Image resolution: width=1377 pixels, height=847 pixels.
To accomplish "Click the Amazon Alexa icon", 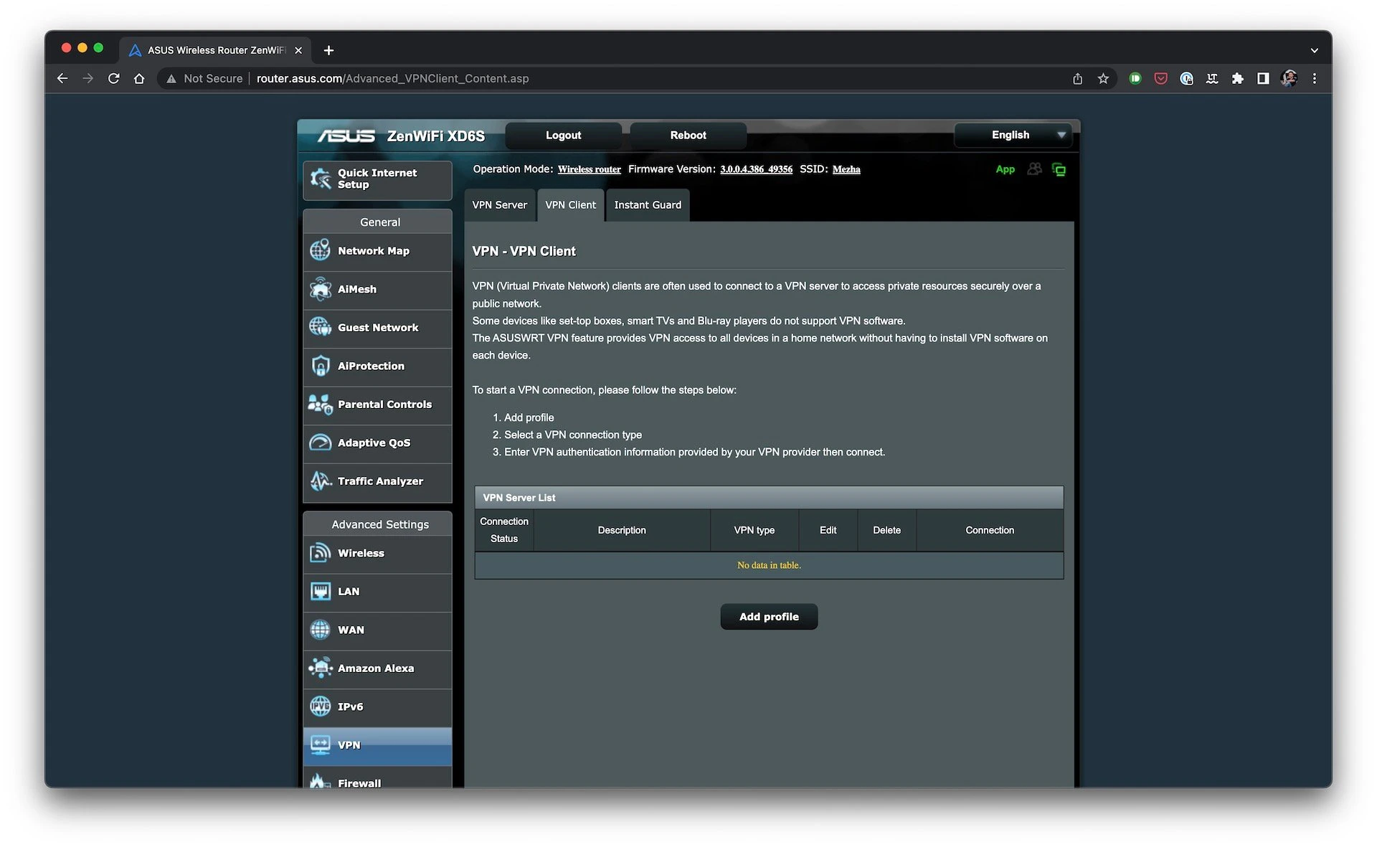I will 320,668.
